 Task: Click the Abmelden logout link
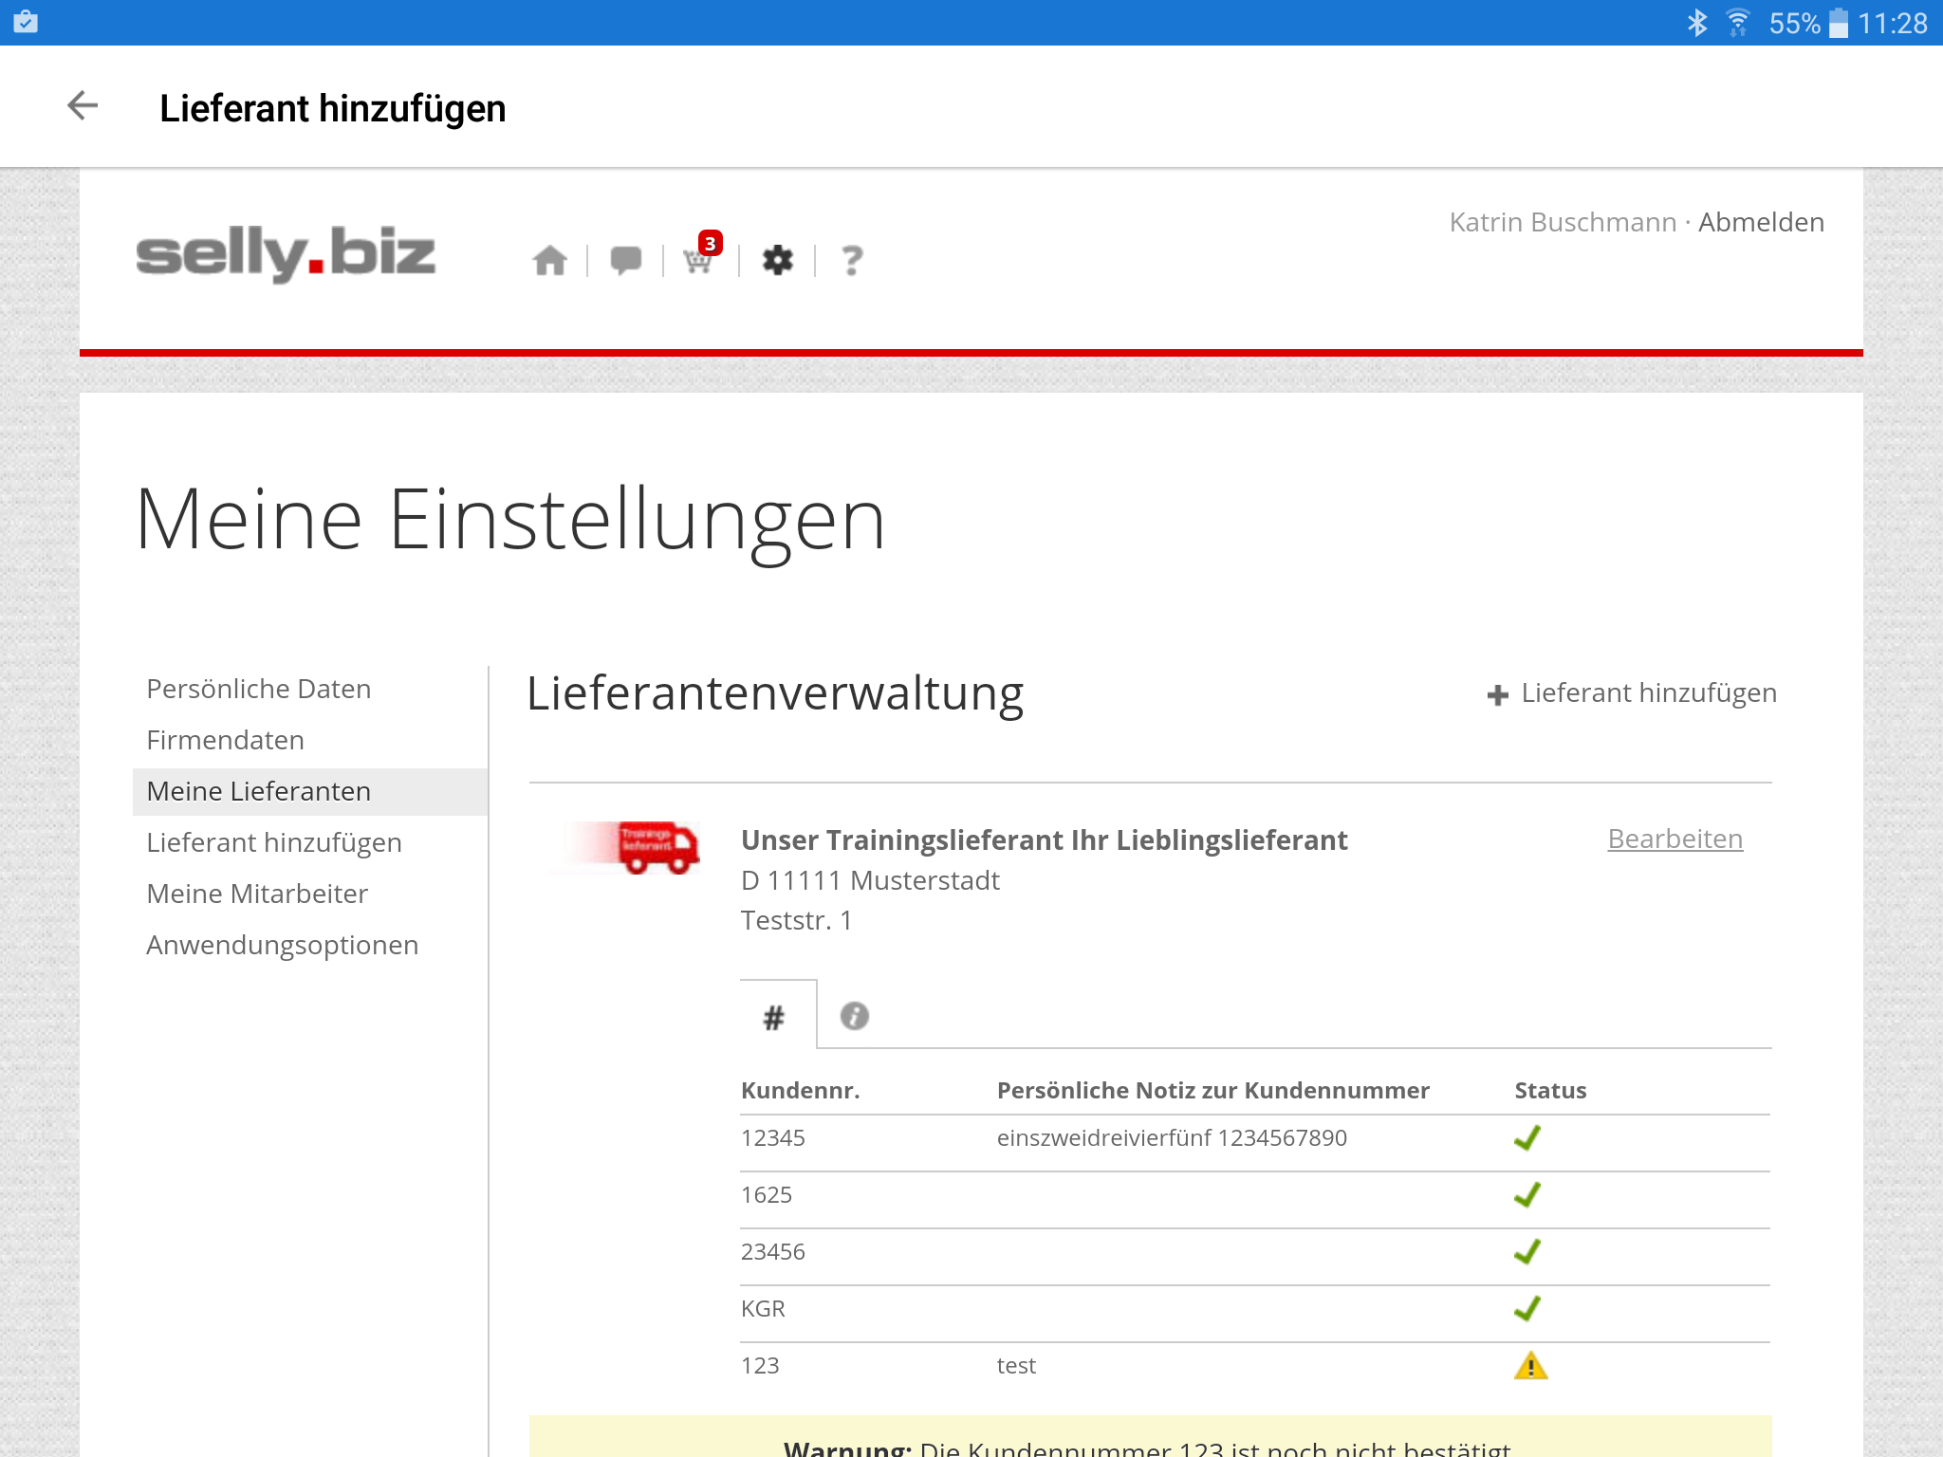(1761, 222)
